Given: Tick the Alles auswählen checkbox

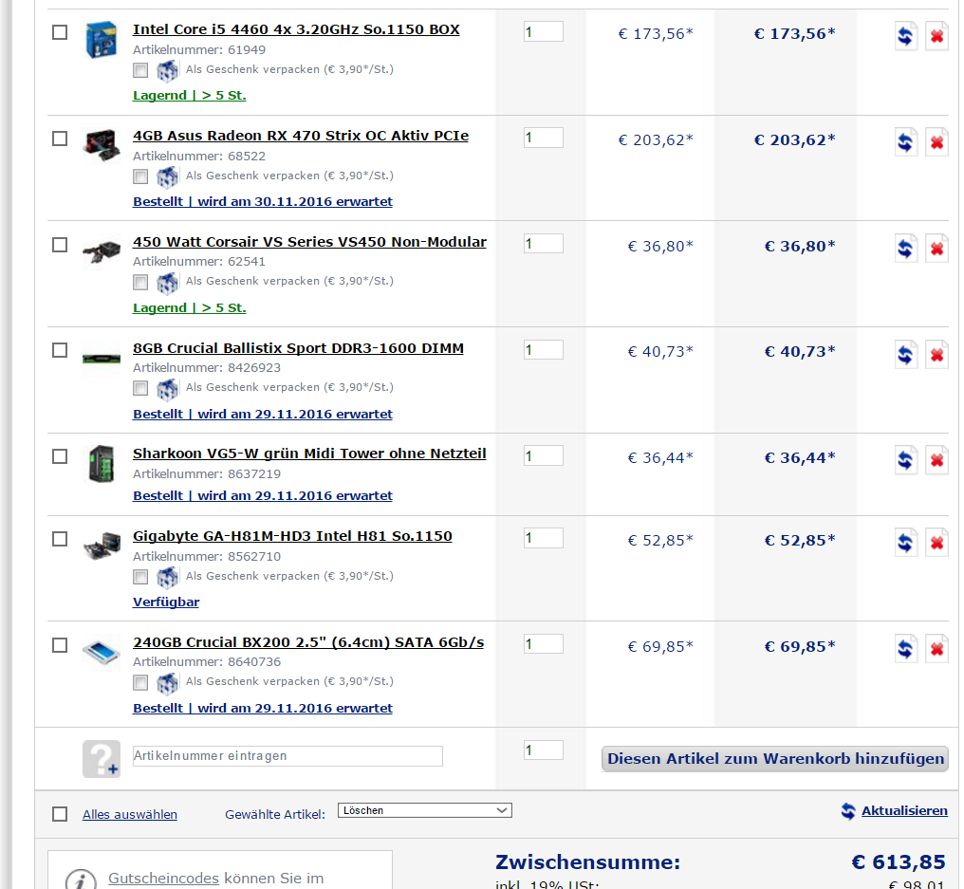Looking at the screenshot, I should (60, 814).
